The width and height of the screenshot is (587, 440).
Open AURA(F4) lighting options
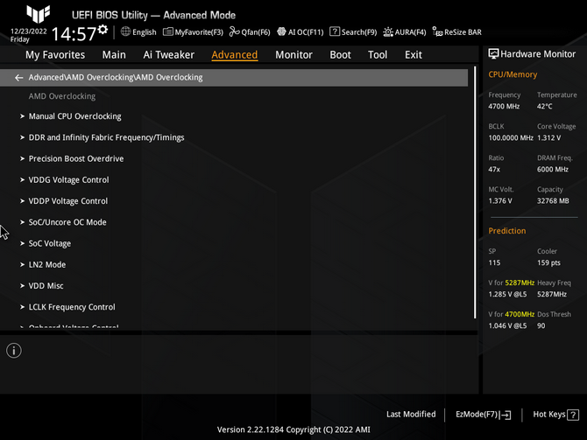(x=404, y=32)
